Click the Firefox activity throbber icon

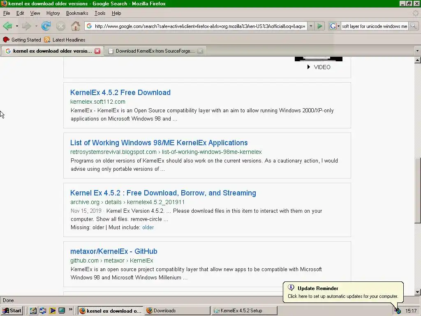coord(416,13)
